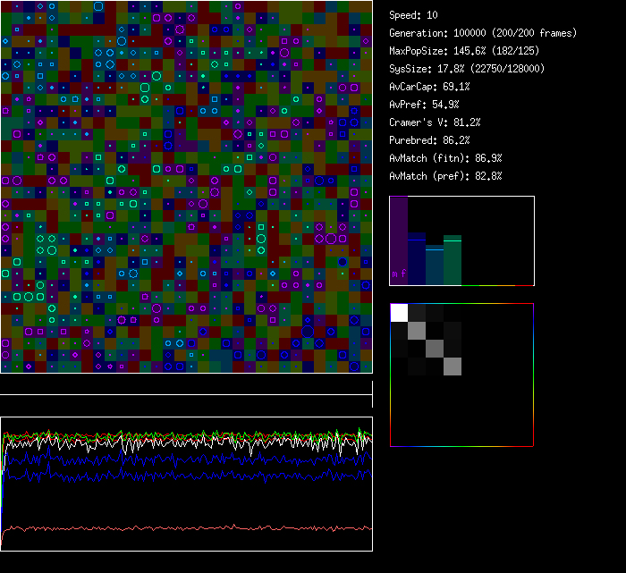Select the AvMatch (pref) statistic
The width and height of the screenshot is (626, 573).
[x=445, y=176]
